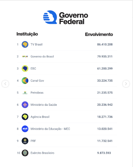Screen dimensions: 133x167
Task: Go to next slide with right arrow
Action: (x=126, y=84)
